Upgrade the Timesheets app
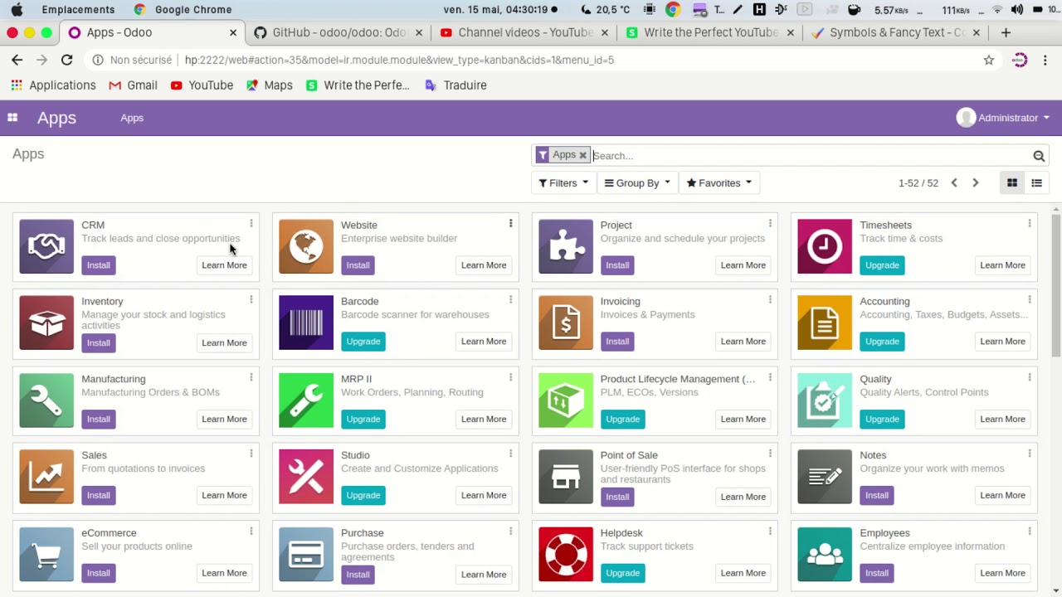The width and height of the screenshot is (1062, 597). [x=882, y=265]
